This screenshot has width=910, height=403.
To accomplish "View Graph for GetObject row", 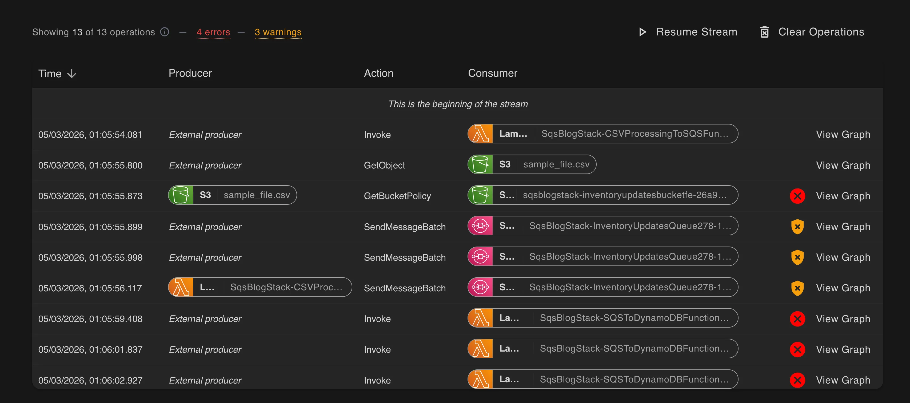I will (843, 165).
